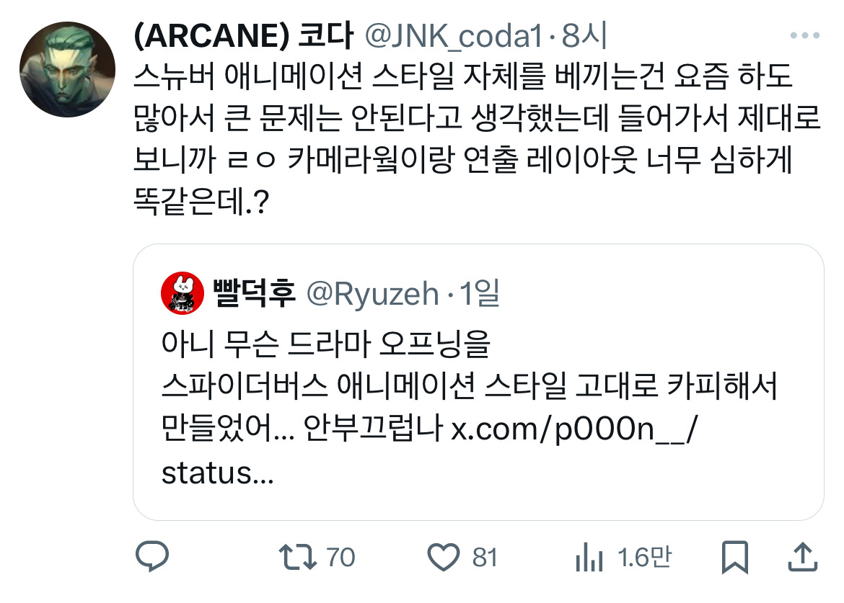Click the 1.6만 view count
The height and width of the screenshot is (603, 844).
[x=644, y=558]
